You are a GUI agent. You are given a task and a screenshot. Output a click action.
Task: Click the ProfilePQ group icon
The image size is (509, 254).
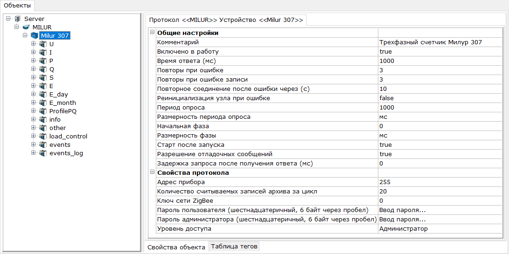pos(43,111)
